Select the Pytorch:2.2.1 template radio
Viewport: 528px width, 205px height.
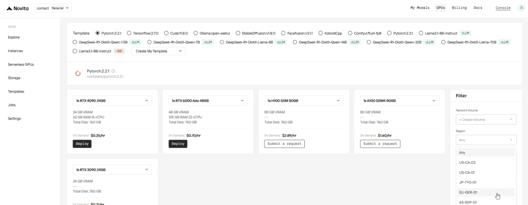click(97, 33)
